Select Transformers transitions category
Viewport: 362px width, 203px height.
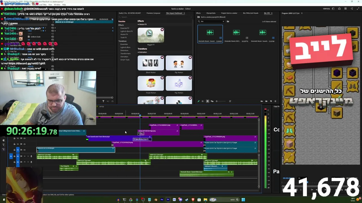(125, 54)
